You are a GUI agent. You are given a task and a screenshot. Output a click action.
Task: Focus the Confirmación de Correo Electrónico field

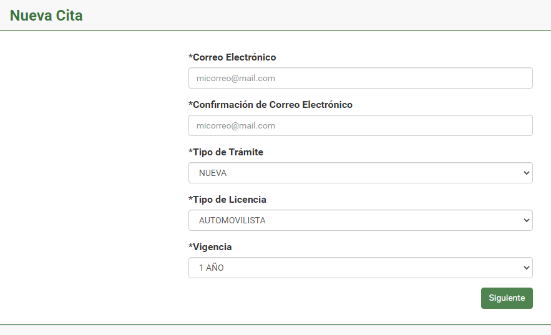pyautogui.click(x=360, y=126)
